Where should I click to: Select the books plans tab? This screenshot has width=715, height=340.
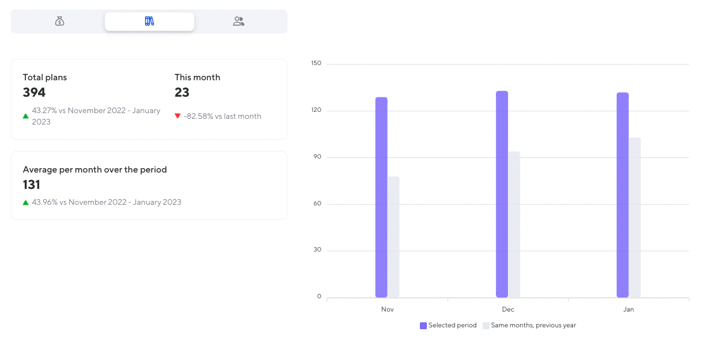coord(149,21)
